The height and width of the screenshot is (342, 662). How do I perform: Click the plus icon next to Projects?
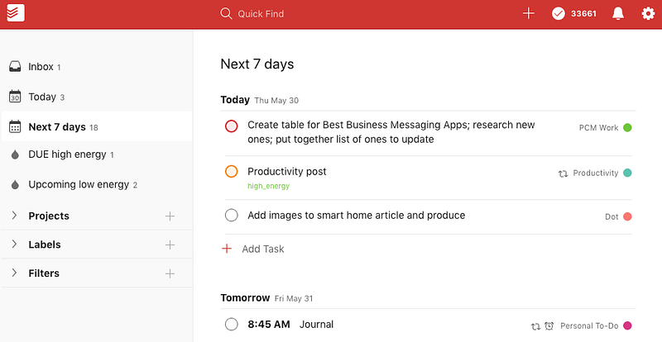pyautogui.click(x=170, y=216)
